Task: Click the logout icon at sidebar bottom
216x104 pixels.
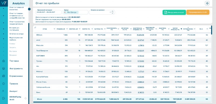Action: [x=4, y=98]
